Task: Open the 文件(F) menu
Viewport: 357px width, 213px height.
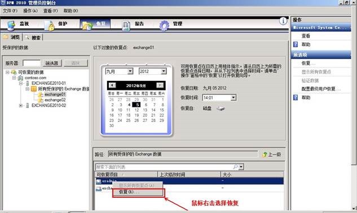Action: tap(10, 11)
